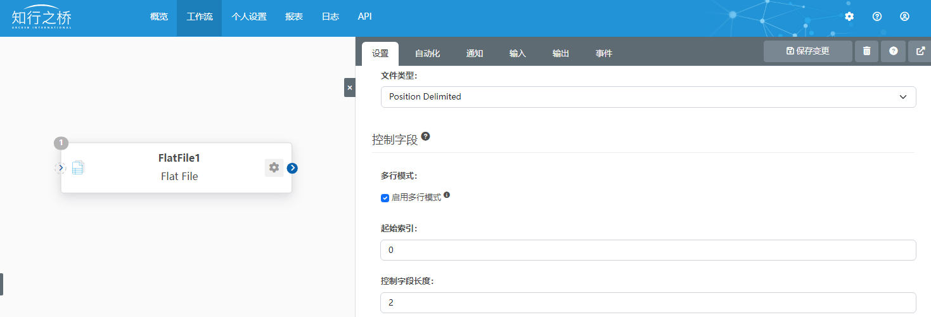Switch to the 自动化 tab
Image resolution: width=931 pixels, height=317 pixels.
click(427, 54)
